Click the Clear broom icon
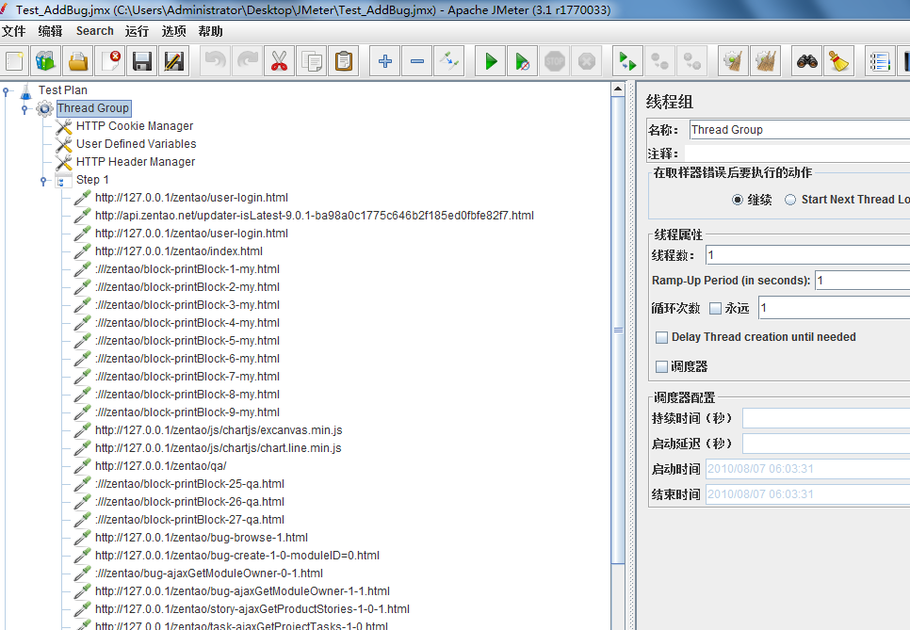Image resolution: width=910 pixels, height=630 pixels. coord(733,61)
